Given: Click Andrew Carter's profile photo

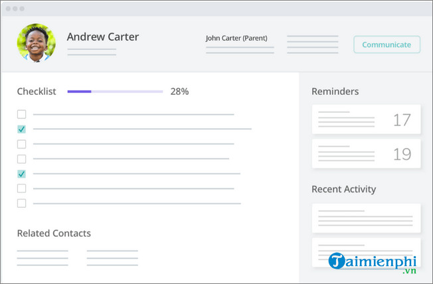Looking at the screenshot, I should pos(36,43).
